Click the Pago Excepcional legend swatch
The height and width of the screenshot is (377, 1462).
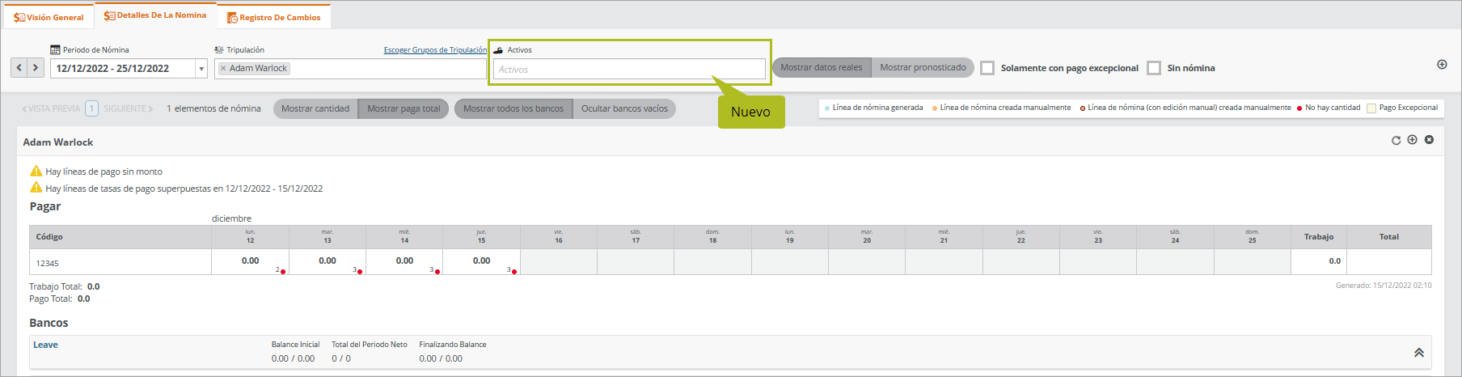click(1371, 108)
